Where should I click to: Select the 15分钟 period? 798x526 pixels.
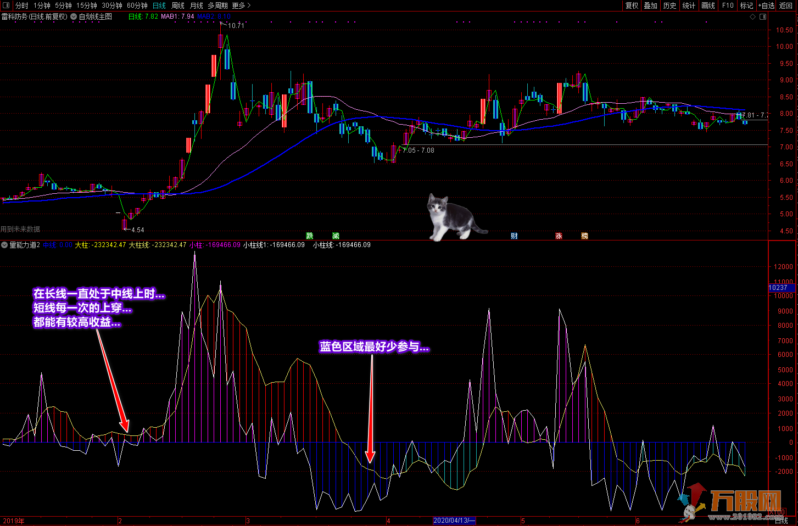(87, 5)
